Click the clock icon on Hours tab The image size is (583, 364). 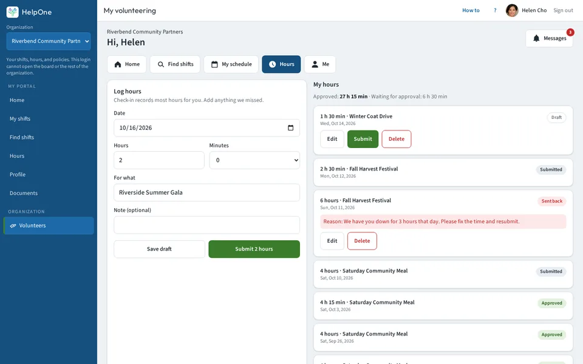273,64
